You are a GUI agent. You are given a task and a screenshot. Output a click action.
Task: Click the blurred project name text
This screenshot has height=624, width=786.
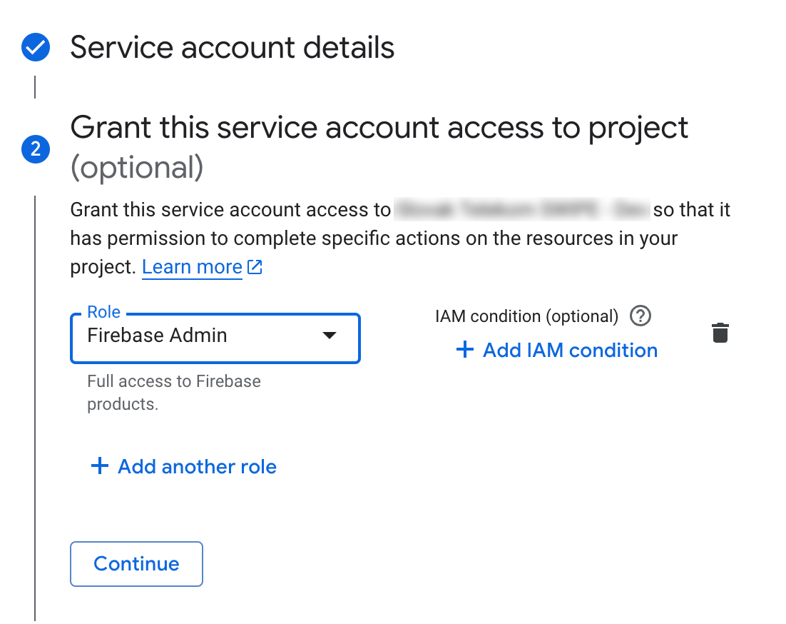521,211
